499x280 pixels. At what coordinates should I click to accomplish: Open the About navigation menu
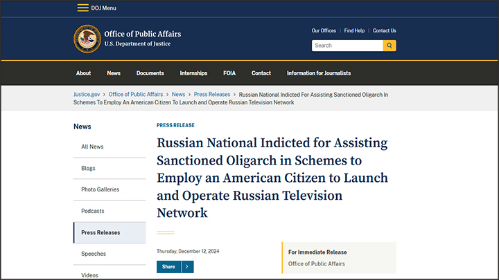pos(83,73)
